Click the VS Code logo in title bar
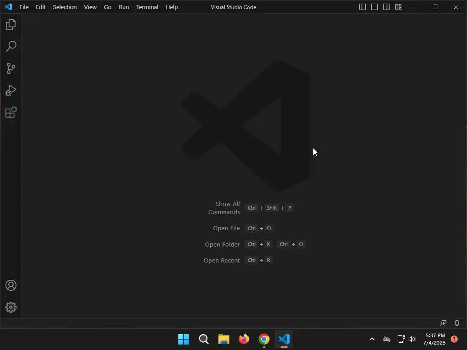 [8, 7]
